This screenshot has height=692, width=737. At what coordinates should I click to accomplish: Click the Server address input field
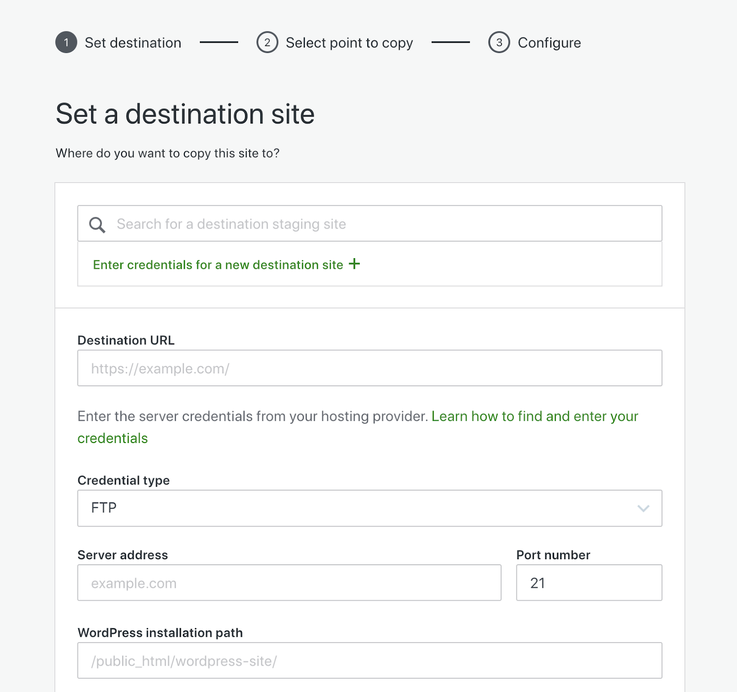tap(289, 583)
